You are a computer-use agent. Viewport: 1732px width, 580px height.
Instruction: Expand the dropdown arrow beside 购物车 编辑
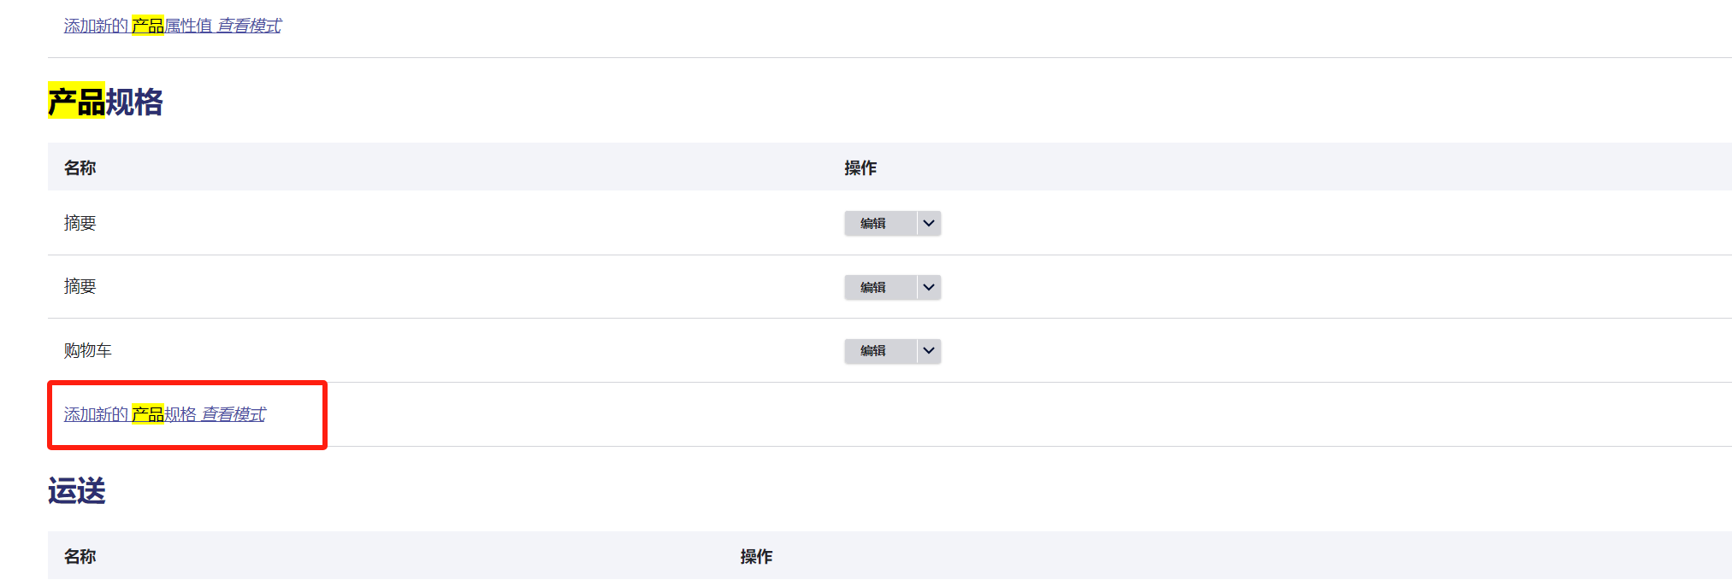pos(929,350)
